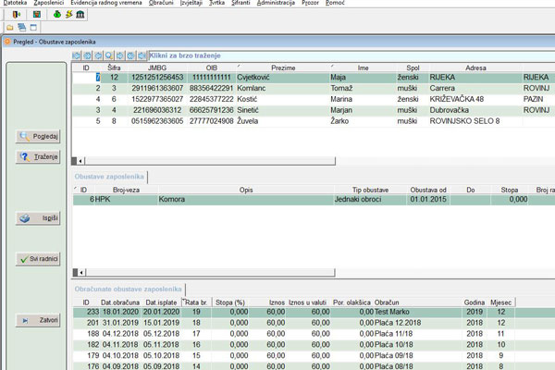The image size is (555, 370).
Task: Open the Obračuni menu
Action: click(161, 5)
